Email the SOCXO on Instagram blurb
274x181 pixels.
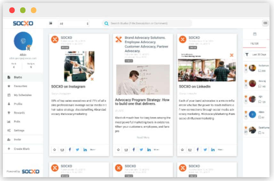[62, 150]
